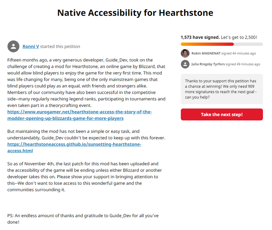
Task: Click the started this petition text
Action: point(60,46)
